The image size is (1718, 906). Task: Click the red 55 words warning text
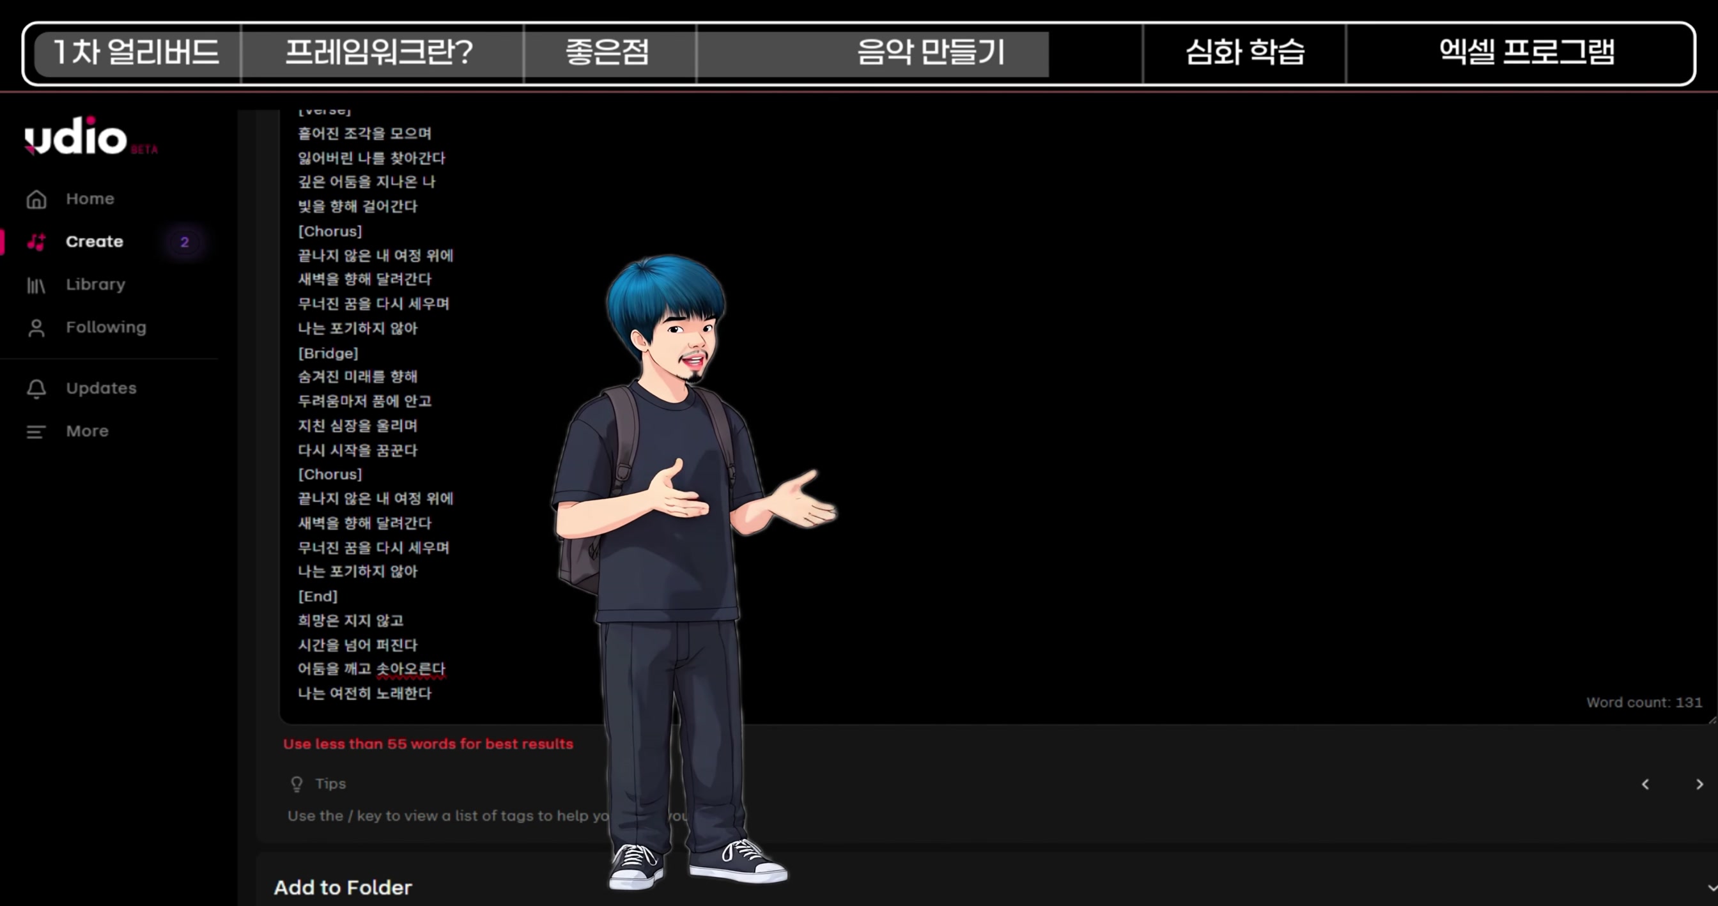pyautogui.click(x=428, y=744)
